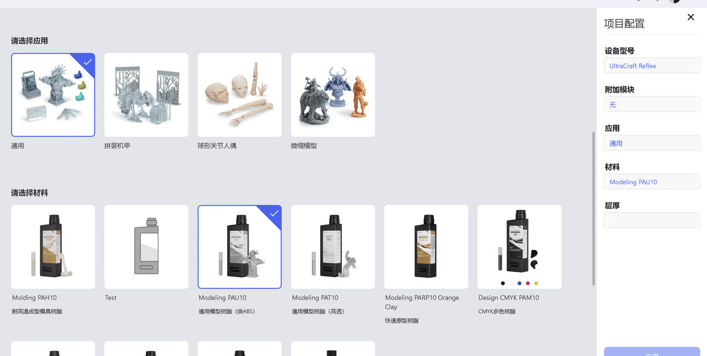The width and height of the screenshot is (707, 356).
Task: Click the 快速原型树脂 description text
Action: [402, 321]
